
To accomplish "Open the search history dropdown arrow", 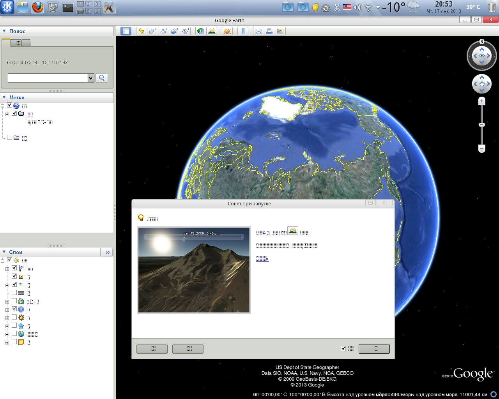I will (x=91, y=78).
